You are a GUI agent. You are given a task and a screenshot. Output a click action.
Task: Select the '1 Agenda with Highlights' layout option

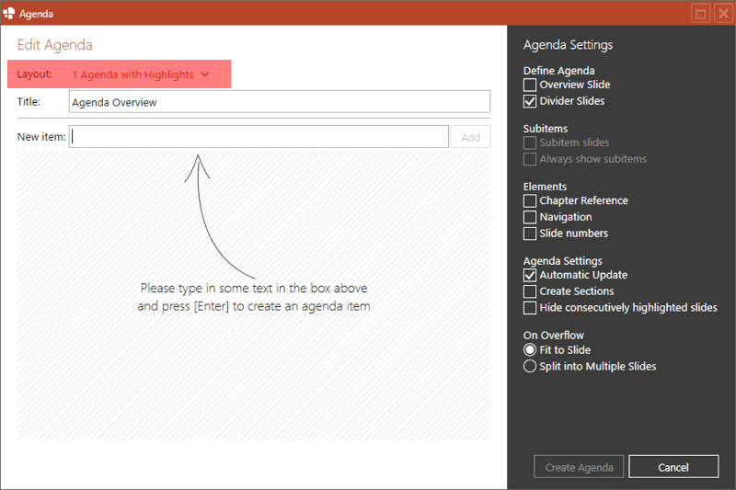pos(132,74)
